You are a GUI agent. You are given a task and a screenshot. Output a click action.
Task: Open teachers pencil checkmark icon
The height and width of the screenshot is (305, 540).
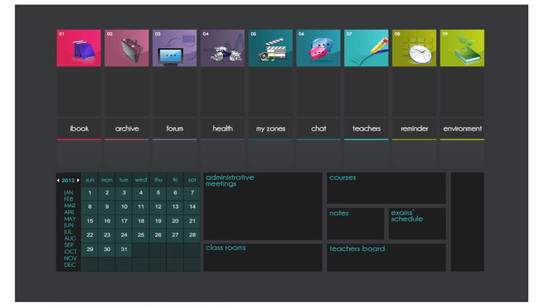366,48
